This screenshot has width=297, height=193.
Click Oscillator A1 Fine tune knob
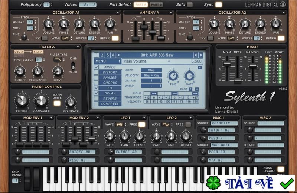(24, 37)
